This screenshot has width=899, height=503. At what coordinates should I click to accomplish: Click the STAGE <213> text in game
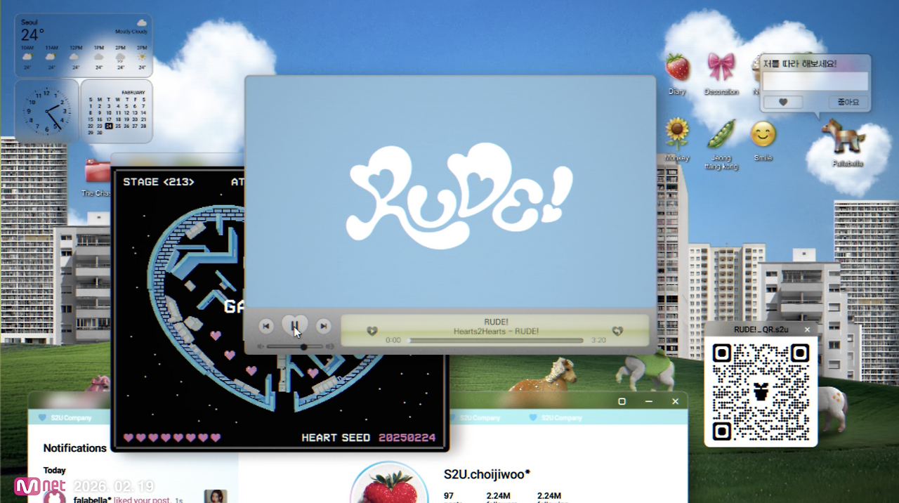coord(159,182)
